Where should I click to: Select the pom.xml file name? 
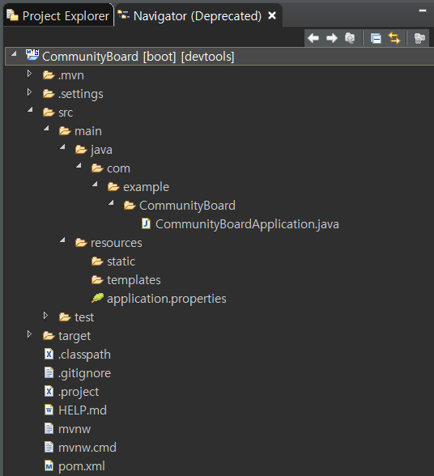[x=82, y=466]
